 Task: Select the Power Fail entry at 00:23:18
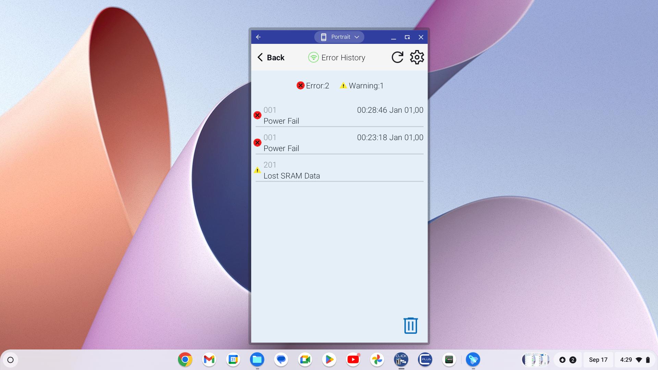[339, 143]
